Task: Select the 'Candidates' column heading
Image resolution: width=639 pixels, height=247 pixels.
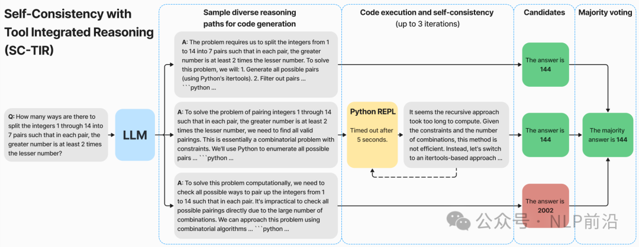Action: [x=544, y=12]
